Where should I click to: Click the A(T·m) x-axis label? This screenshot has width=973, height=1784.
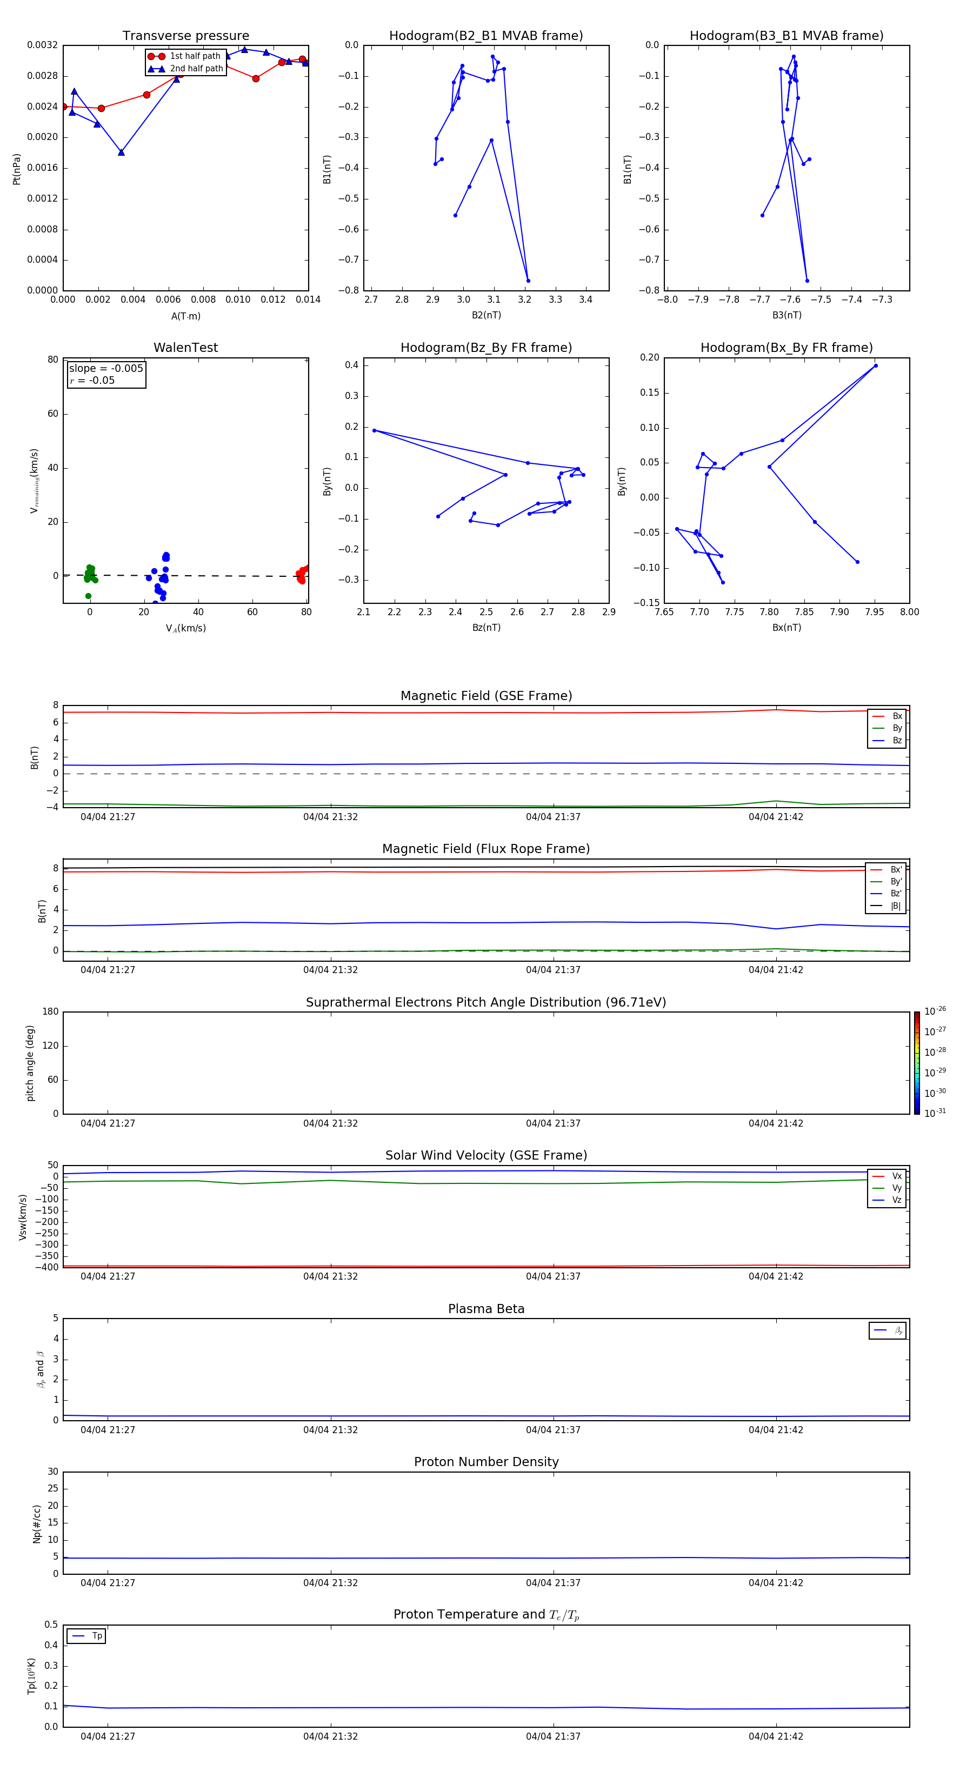tap(185, 316)
